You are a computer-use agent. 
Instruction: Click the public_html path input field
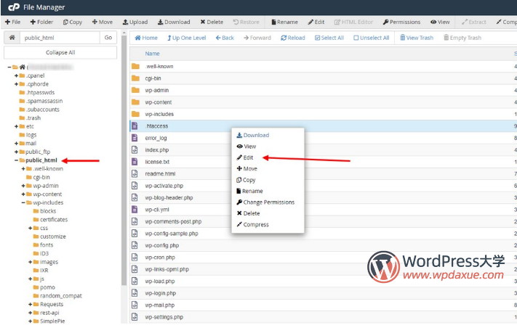pyautogui.click(x=61, y=38)
